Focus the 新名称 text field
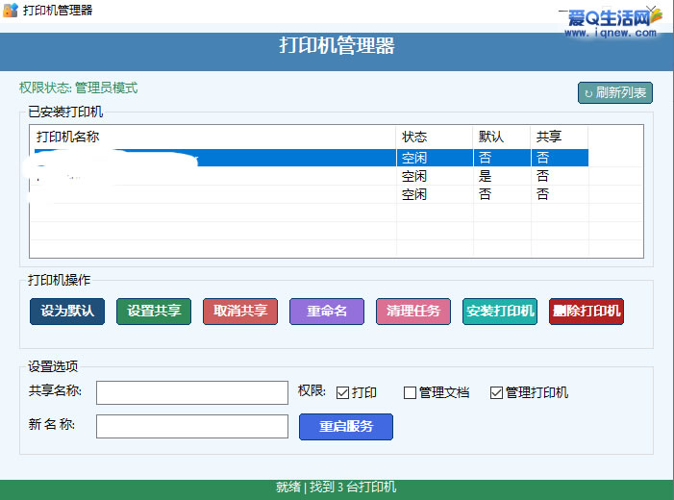The width and height of the screenshot is (674, 500). tap(192, 426)
